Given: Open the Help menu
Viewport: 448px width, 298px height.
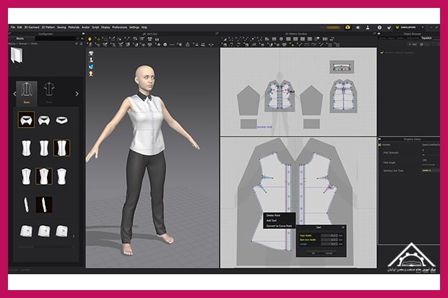Looking at the screenshot, I should [x=145, y=27].
